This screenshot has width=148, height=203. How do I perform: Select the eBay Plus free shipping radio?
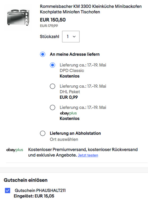click(x=52, y=108)
